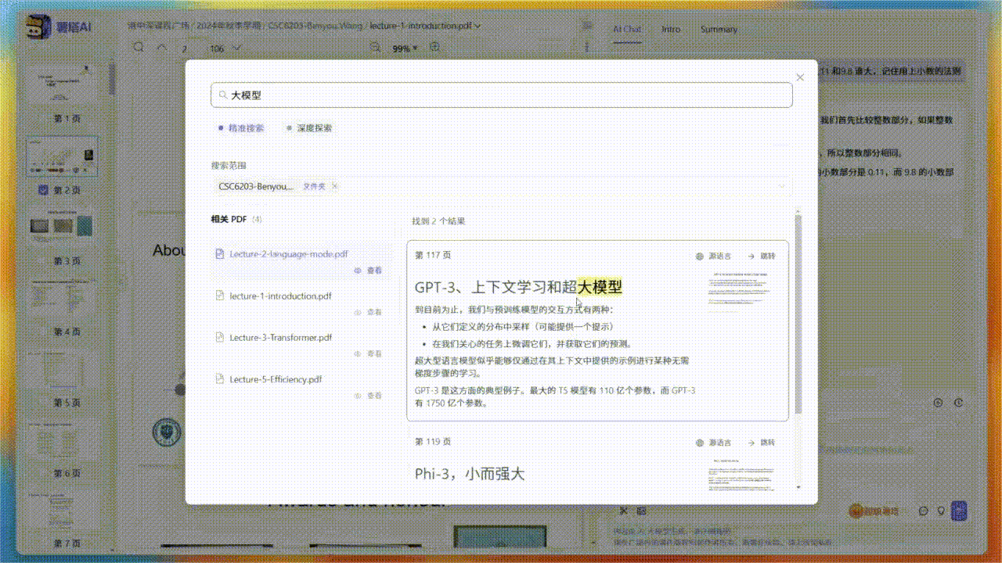The width and height of the screenshot is (1002, 563).
Task: Click page 117 result preview thumbnail
Action: [x=741, y=292]
